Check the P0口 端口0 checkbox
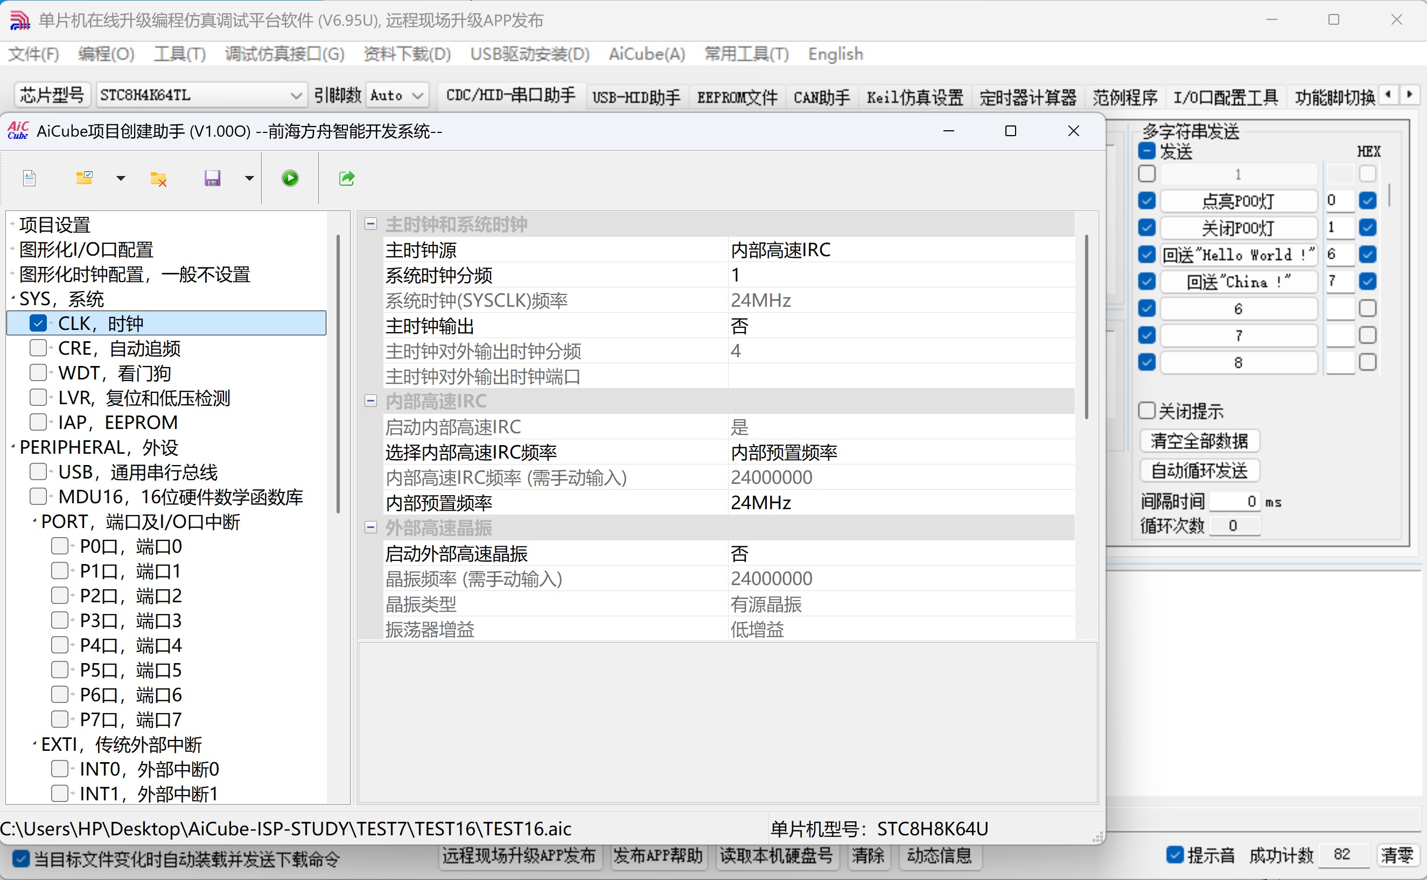 coord(59,546)
